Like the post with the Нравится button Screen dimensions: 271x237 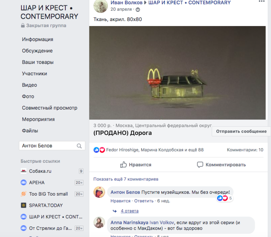pos(136,165)
